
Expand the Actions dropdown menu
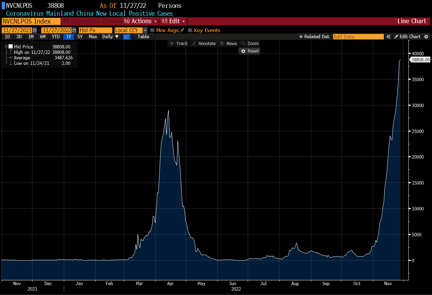click(x=140, y=21)
